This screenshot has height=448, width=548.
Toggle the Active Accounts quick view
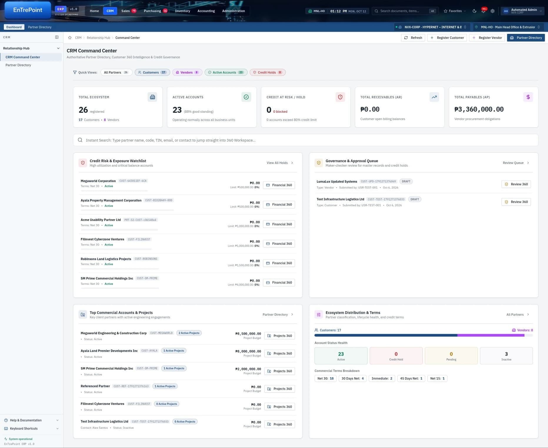tap(226, 72)
